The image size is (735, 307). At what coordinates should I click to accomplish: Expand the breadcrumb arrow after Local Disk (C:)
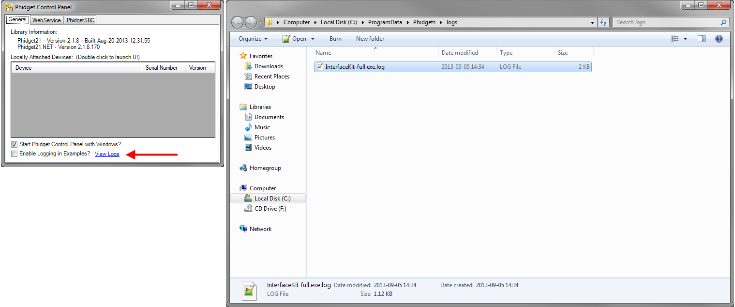pos(362,22)
